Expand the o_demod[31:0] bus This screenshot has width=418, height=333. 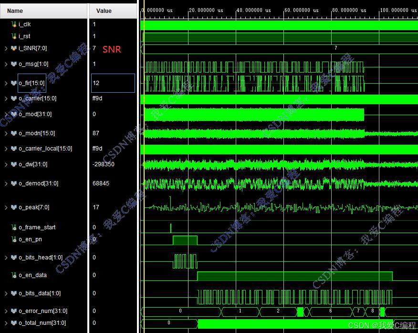(x=6, y=183)
